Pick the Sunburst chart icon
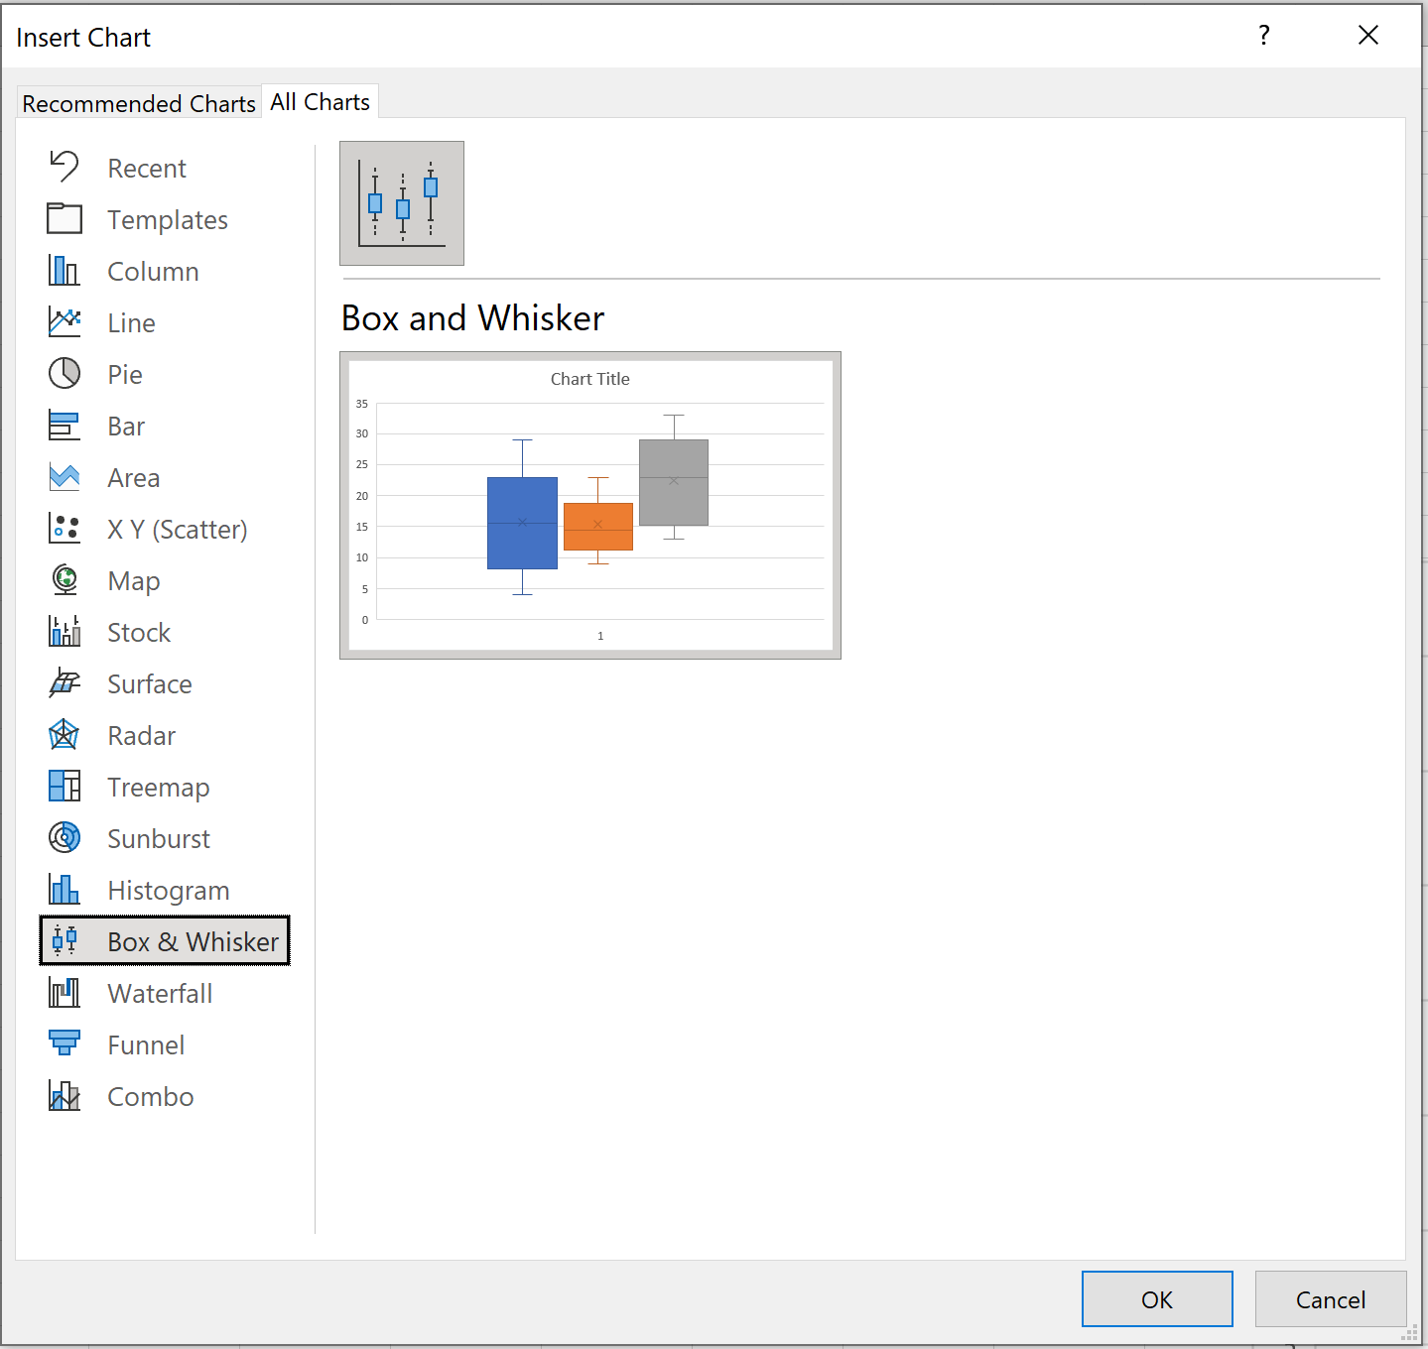The width and height of the screenshot is (1428, 1349). (x=65, y=837)
